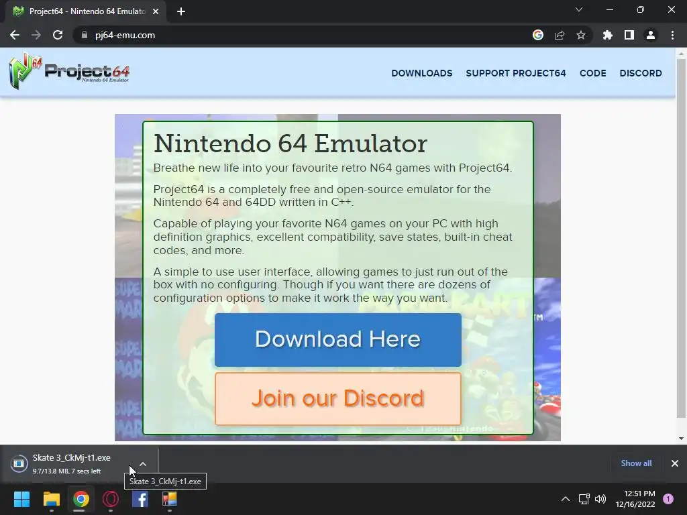The height and width of the screenshot is (515, 687).
Task: Select the Project64 - Nintendo 64 Emulator tab
Action: (86, 11)
